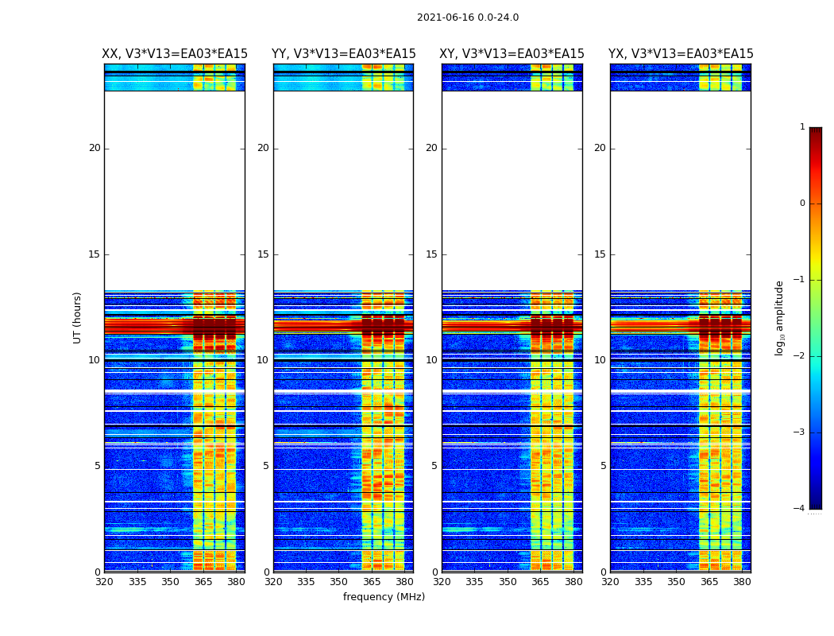Click the 365 tick label under XX panel

203,582
